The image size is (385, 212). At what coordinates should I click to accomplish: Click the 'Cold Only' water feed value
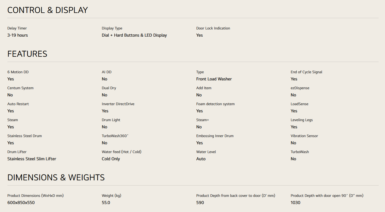(x=111, y=159)
